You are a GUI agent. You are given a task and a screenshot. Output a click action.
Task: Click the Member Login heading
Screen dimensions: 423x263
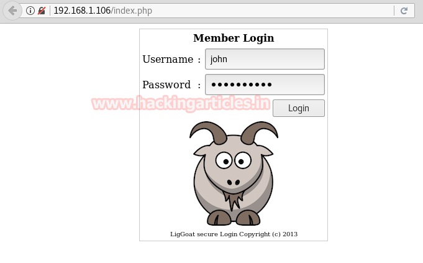pyautogui.click(x=234, y=38)
